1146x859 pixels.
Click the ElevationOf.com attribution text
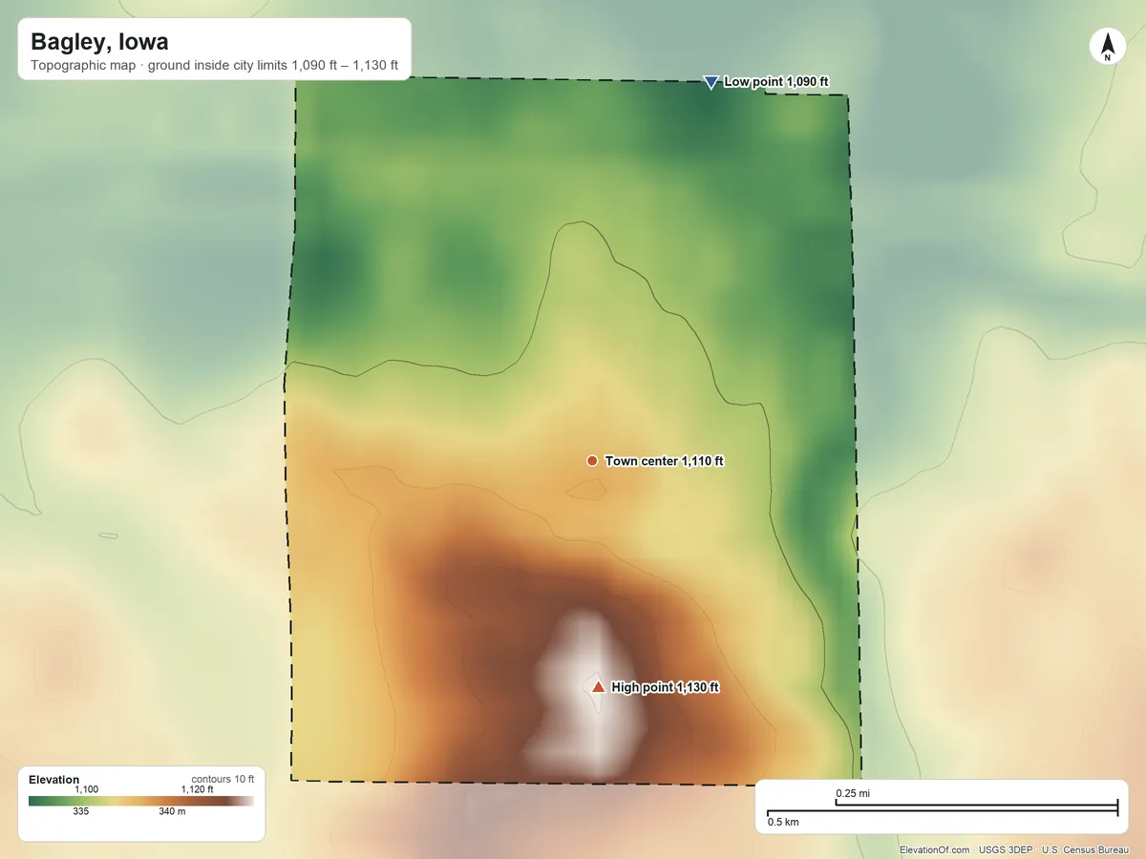(x=935, y=849)
